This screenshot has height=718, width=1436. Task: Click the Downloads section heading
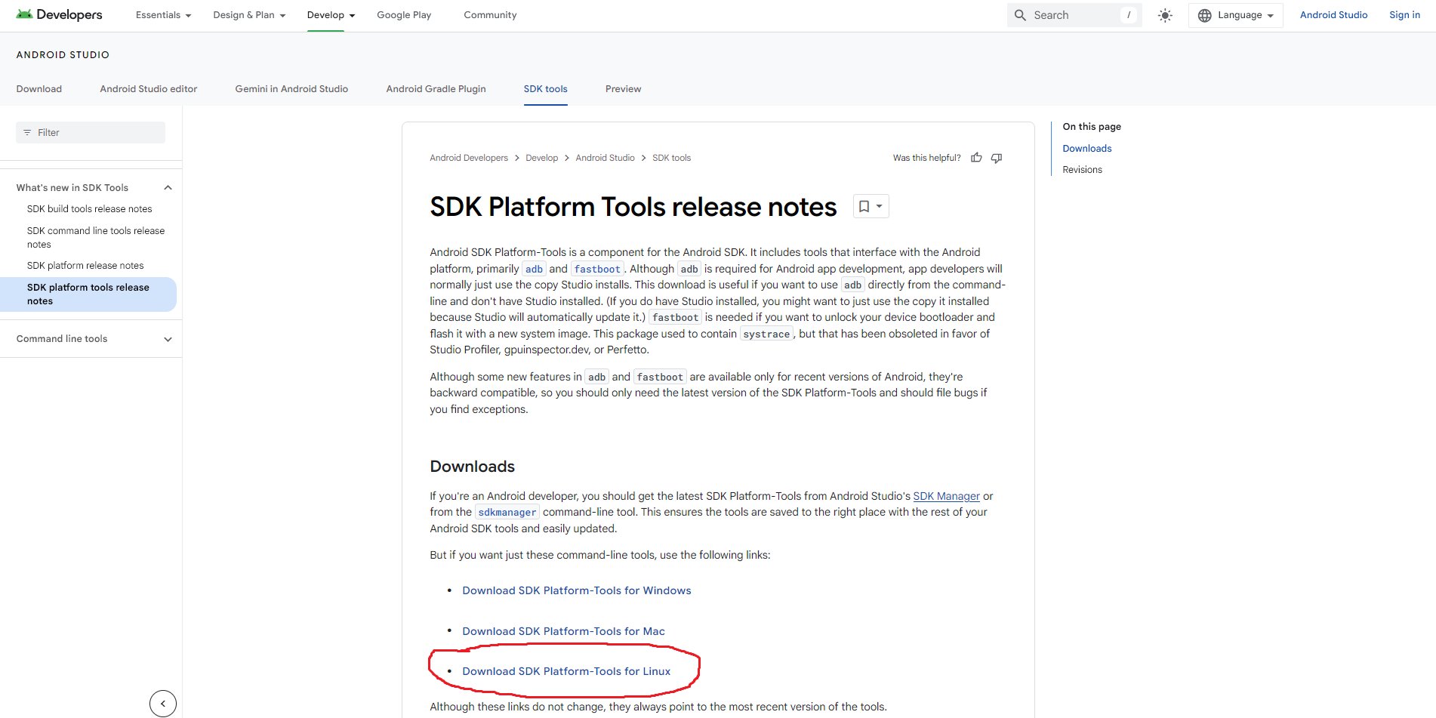472,467
